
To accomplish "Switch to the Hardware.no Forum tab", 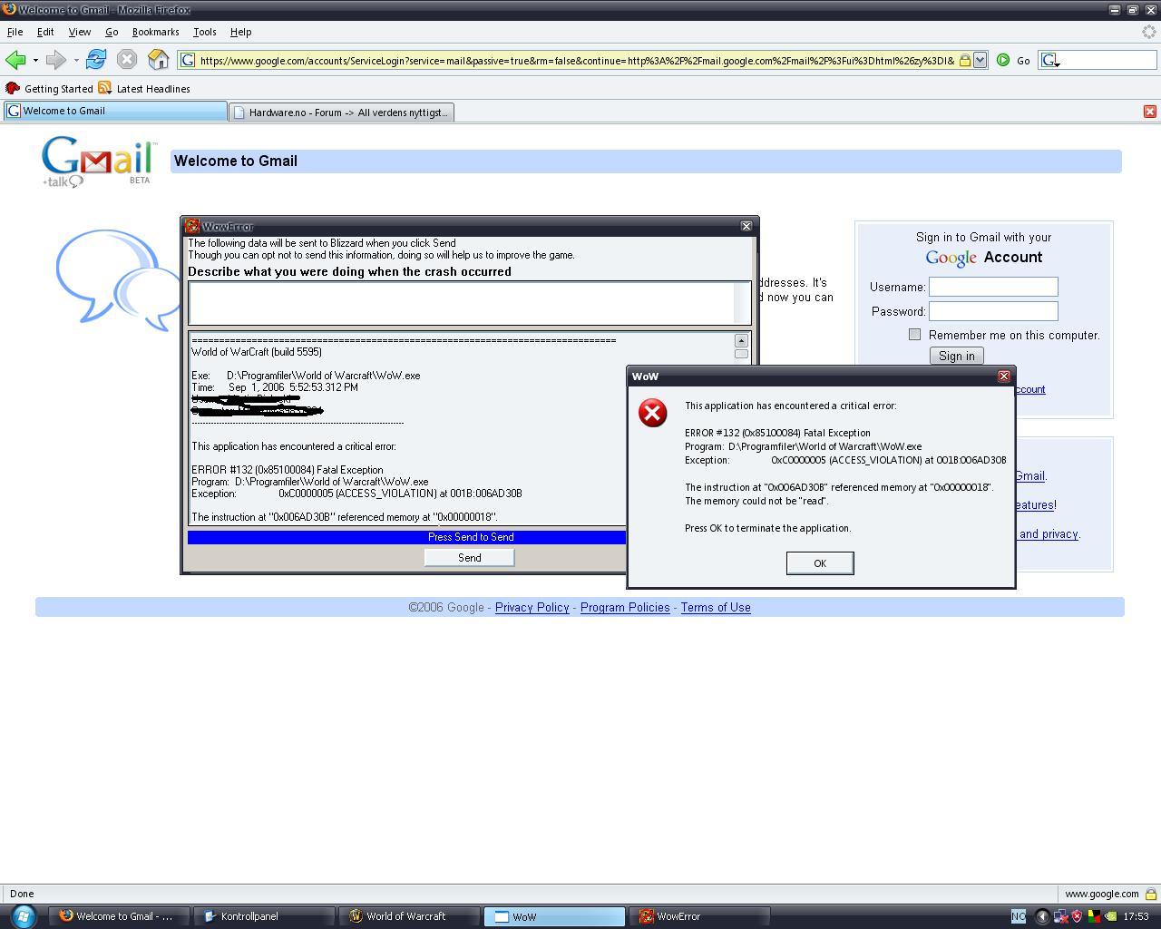I will pos(341,112).
